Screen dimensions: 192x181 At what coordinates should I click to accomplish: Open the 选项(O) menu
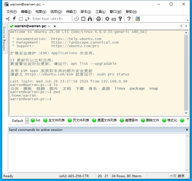click(x=56, y=12)
